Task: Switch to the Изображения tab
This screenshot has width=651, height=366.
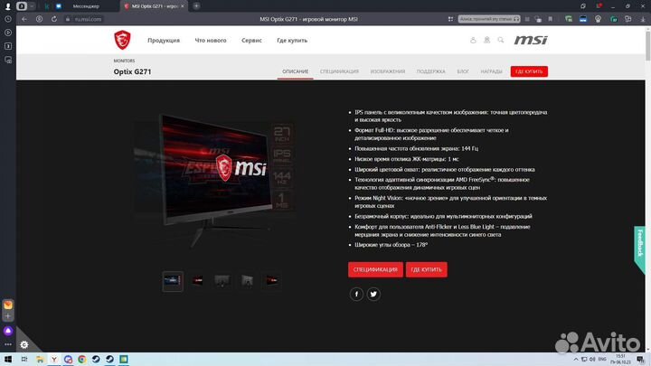Action: pos(387,71)
